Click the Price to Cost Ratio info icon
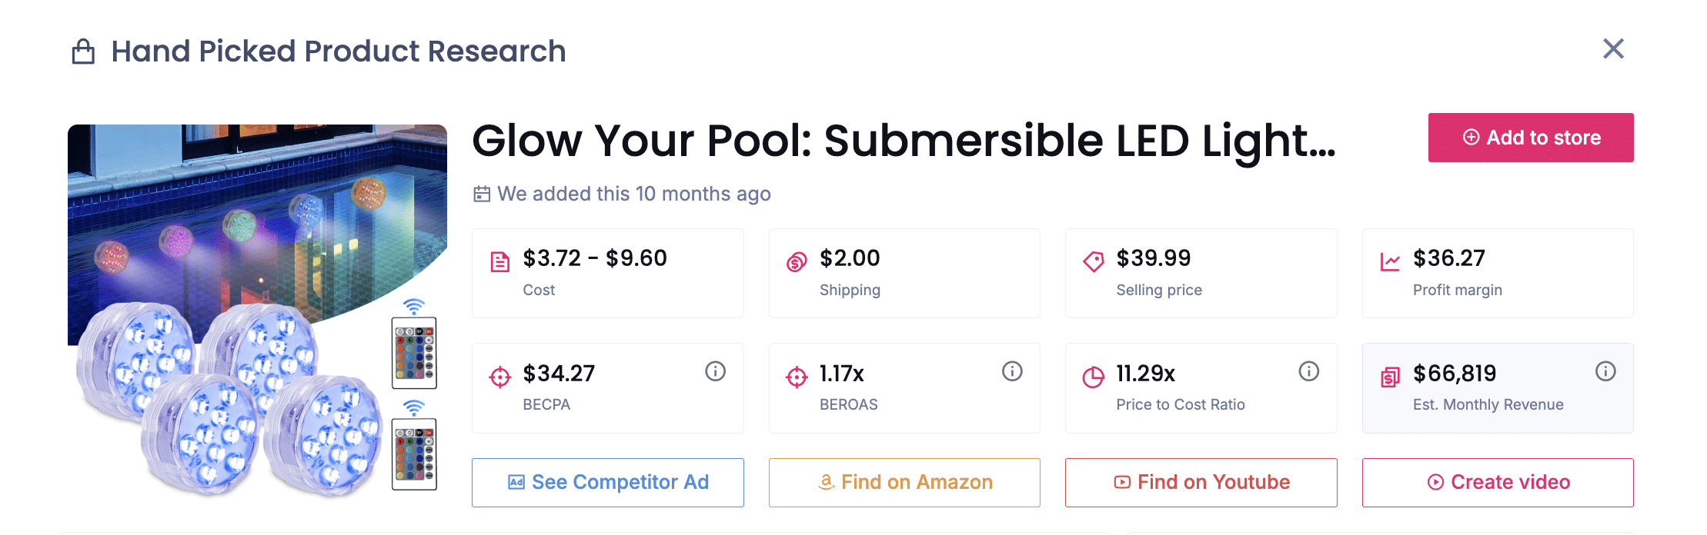1707x535 pixels. [1308, 372]
